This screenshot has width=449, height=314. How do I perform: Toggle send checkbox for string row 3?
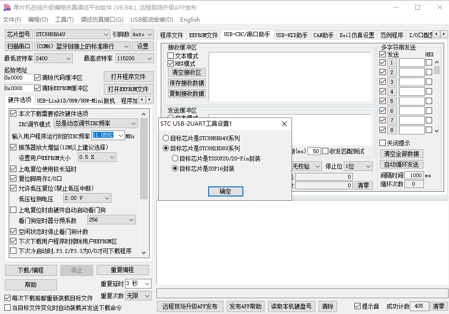[x=382, y=82]
